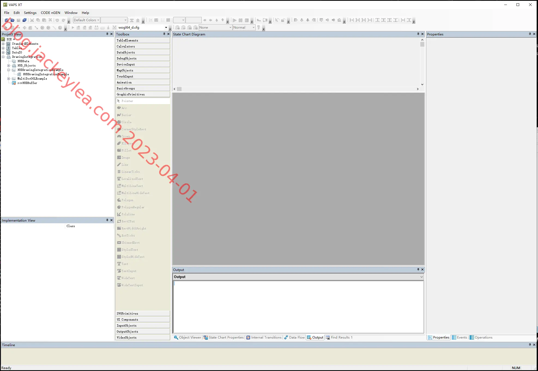The height and width of the screenshot is (371, 538).
Task: Click the Undo arrow icon
Action: pyautogui.click(x=57, y=20)
